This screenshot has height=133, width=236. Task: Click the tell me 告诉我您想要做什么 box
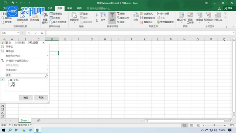(x=99, y=8)
